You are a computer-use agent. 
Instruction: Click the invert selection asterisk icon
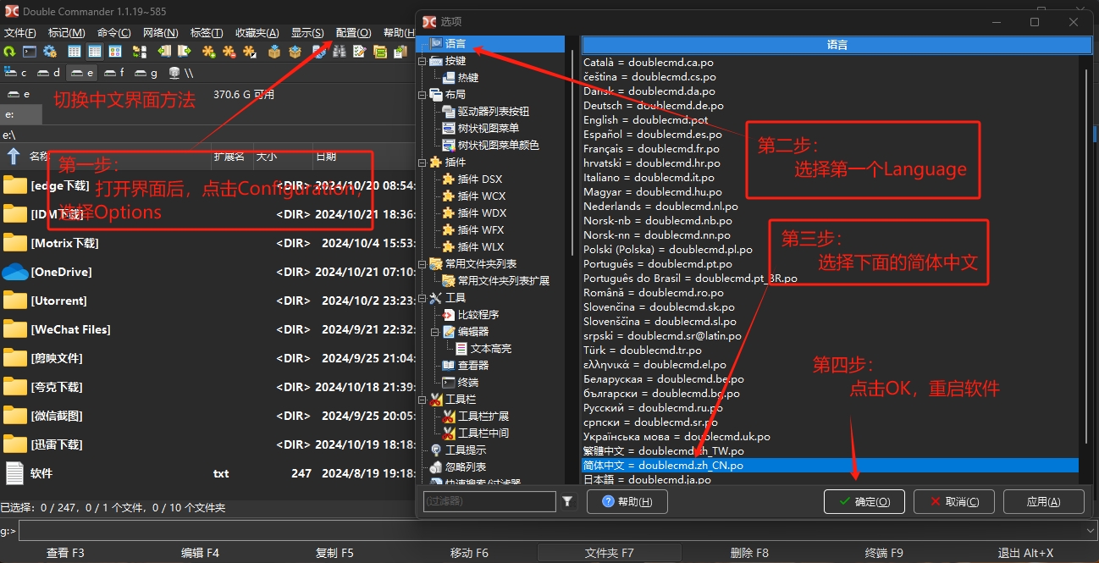point(249,52)
